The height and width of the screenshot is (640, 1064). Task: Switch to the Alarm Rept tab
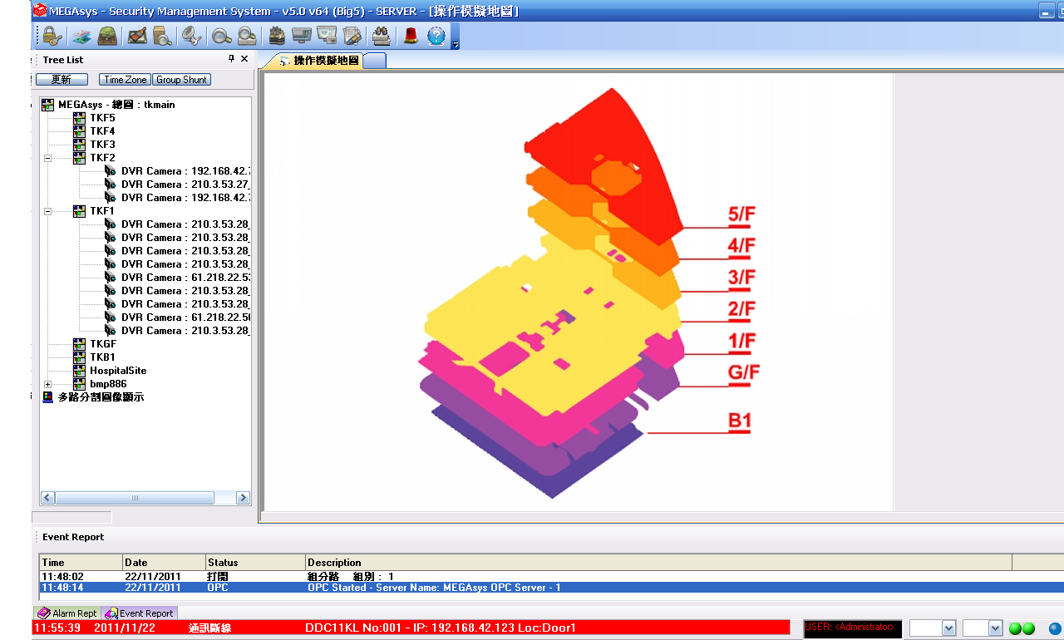68,613
